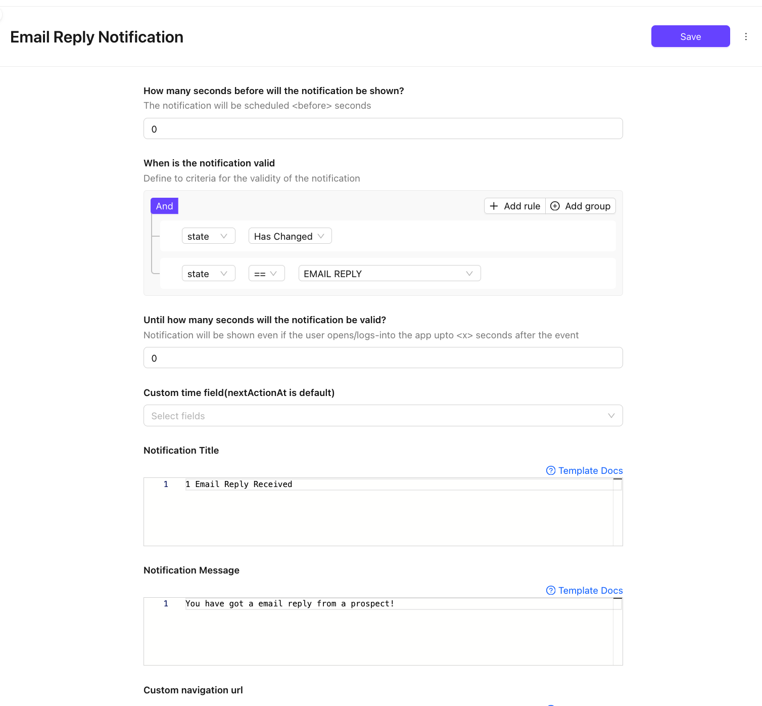
Task: Open the three-dot more options menu
Action: [746, 36]
